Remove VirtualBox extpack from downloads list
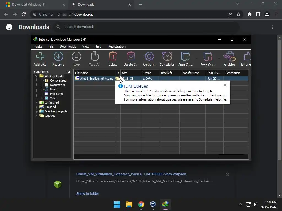 click(x=227, y=174)
